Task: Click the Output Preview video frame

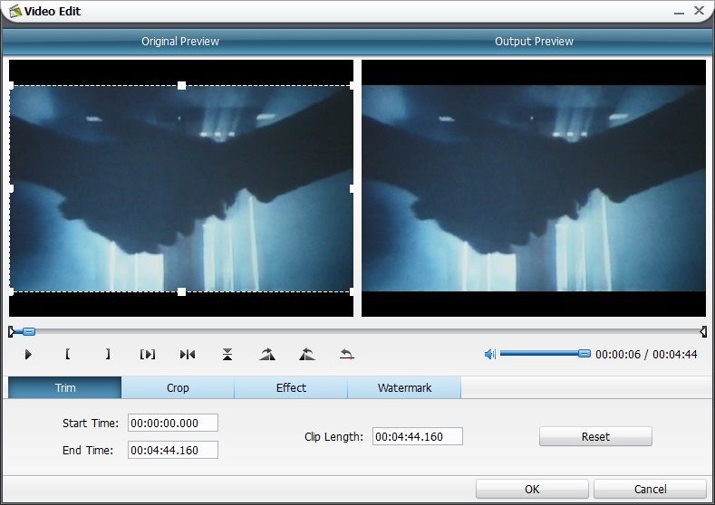Action: click(x=534, y=188)
